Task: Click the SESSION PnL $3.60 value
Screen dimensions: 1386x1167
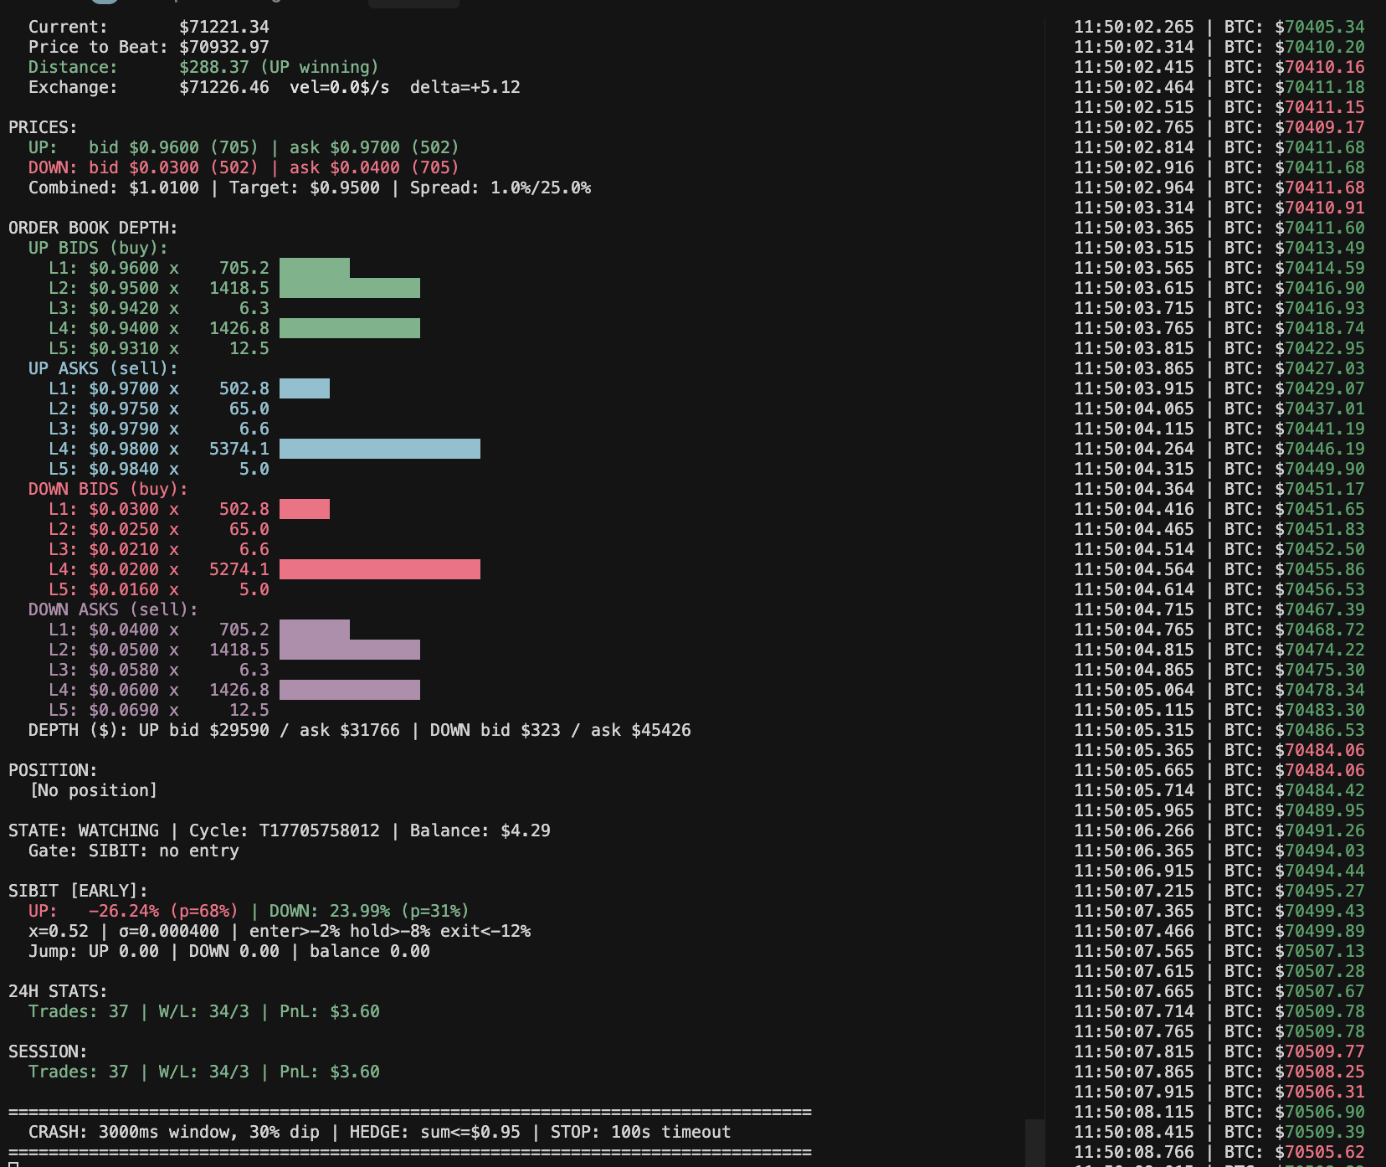Action: (354, 1072)
